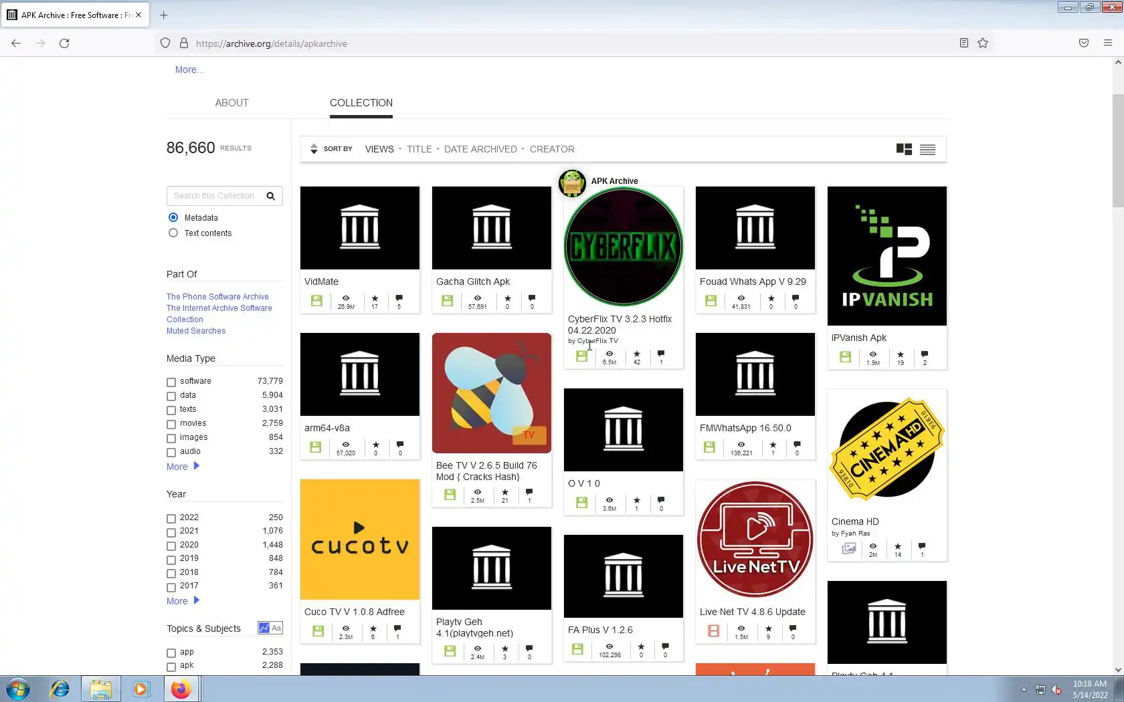Image resolution: width=1124 pixels, height=702 pixels.
Task: Sort results by TITLE
Action: coord(419,149)
